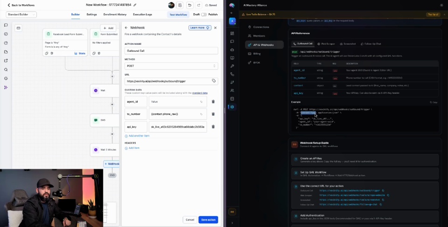Open the Execution Logs tab
The width and height of the screenshot is (448, 227).
coord(143,14)
